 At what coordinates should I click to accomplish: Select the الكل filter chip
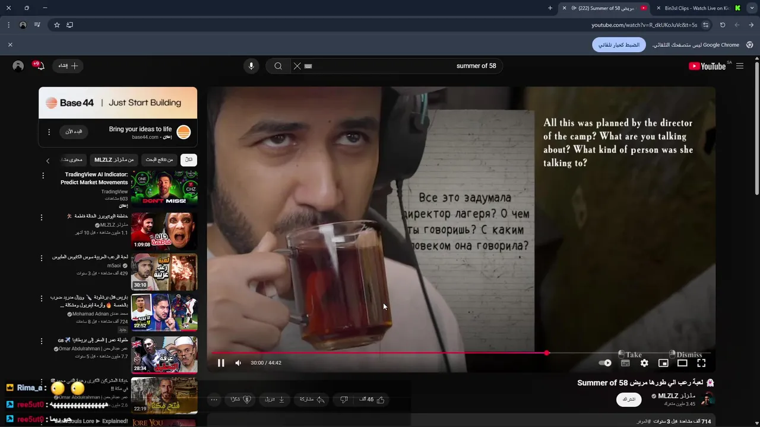[x=189, y=160]
